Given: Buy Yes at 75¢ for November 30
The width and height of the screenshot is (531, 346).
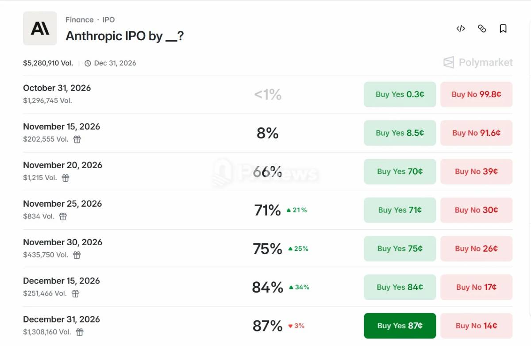Looking at the screenshot, I should [x=400, y=248].
